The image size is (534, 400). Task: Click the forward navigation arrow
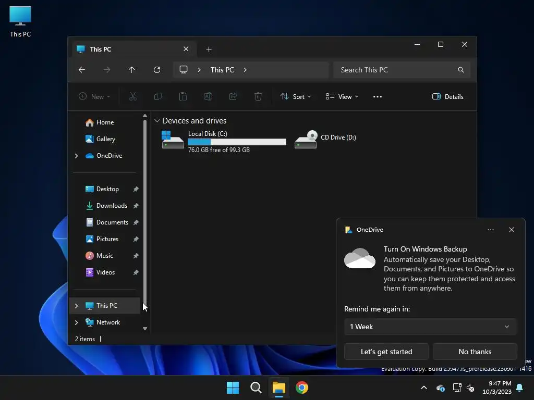[x=106, y=70]
